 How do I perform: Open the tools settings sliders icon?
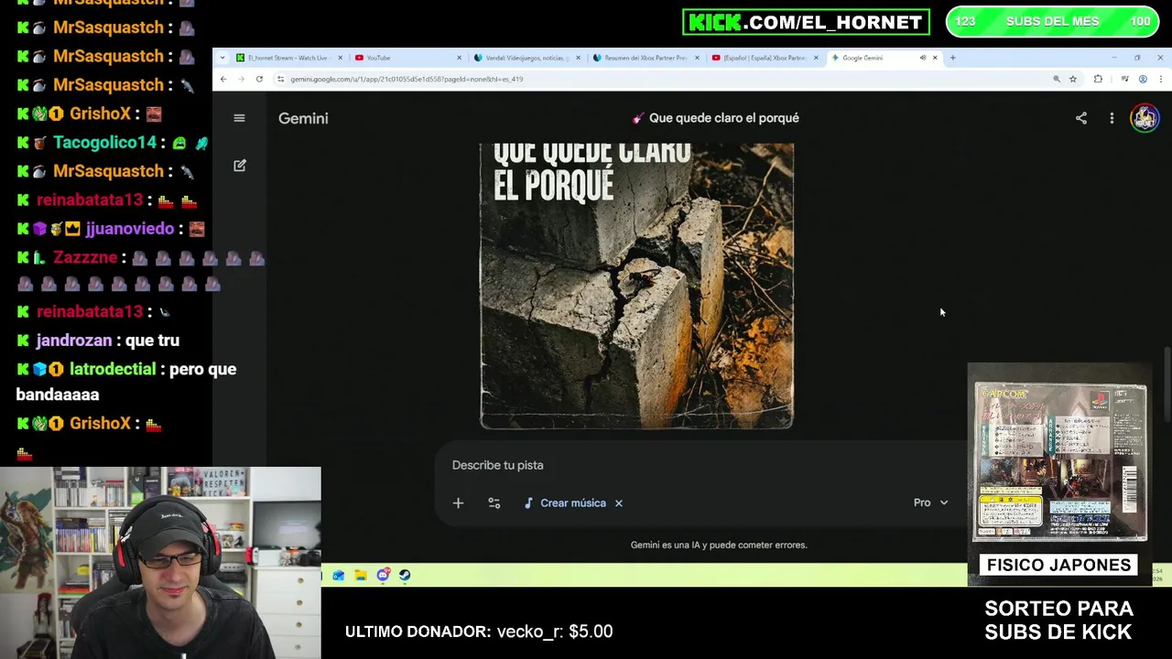point(494,502)
